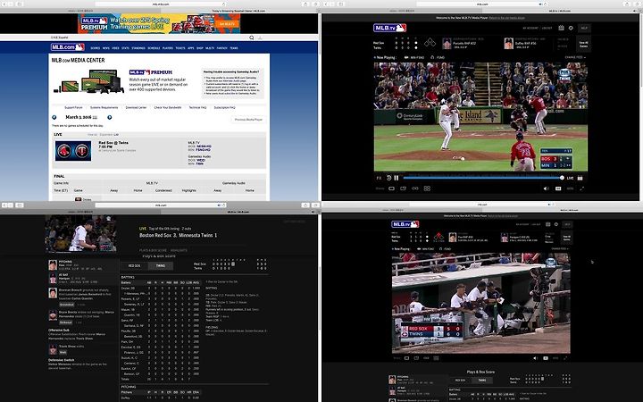Select picture-in-picture layout icon in top-right player
Image resolution: width=643 pixels, height=402 pixels.
403,188
